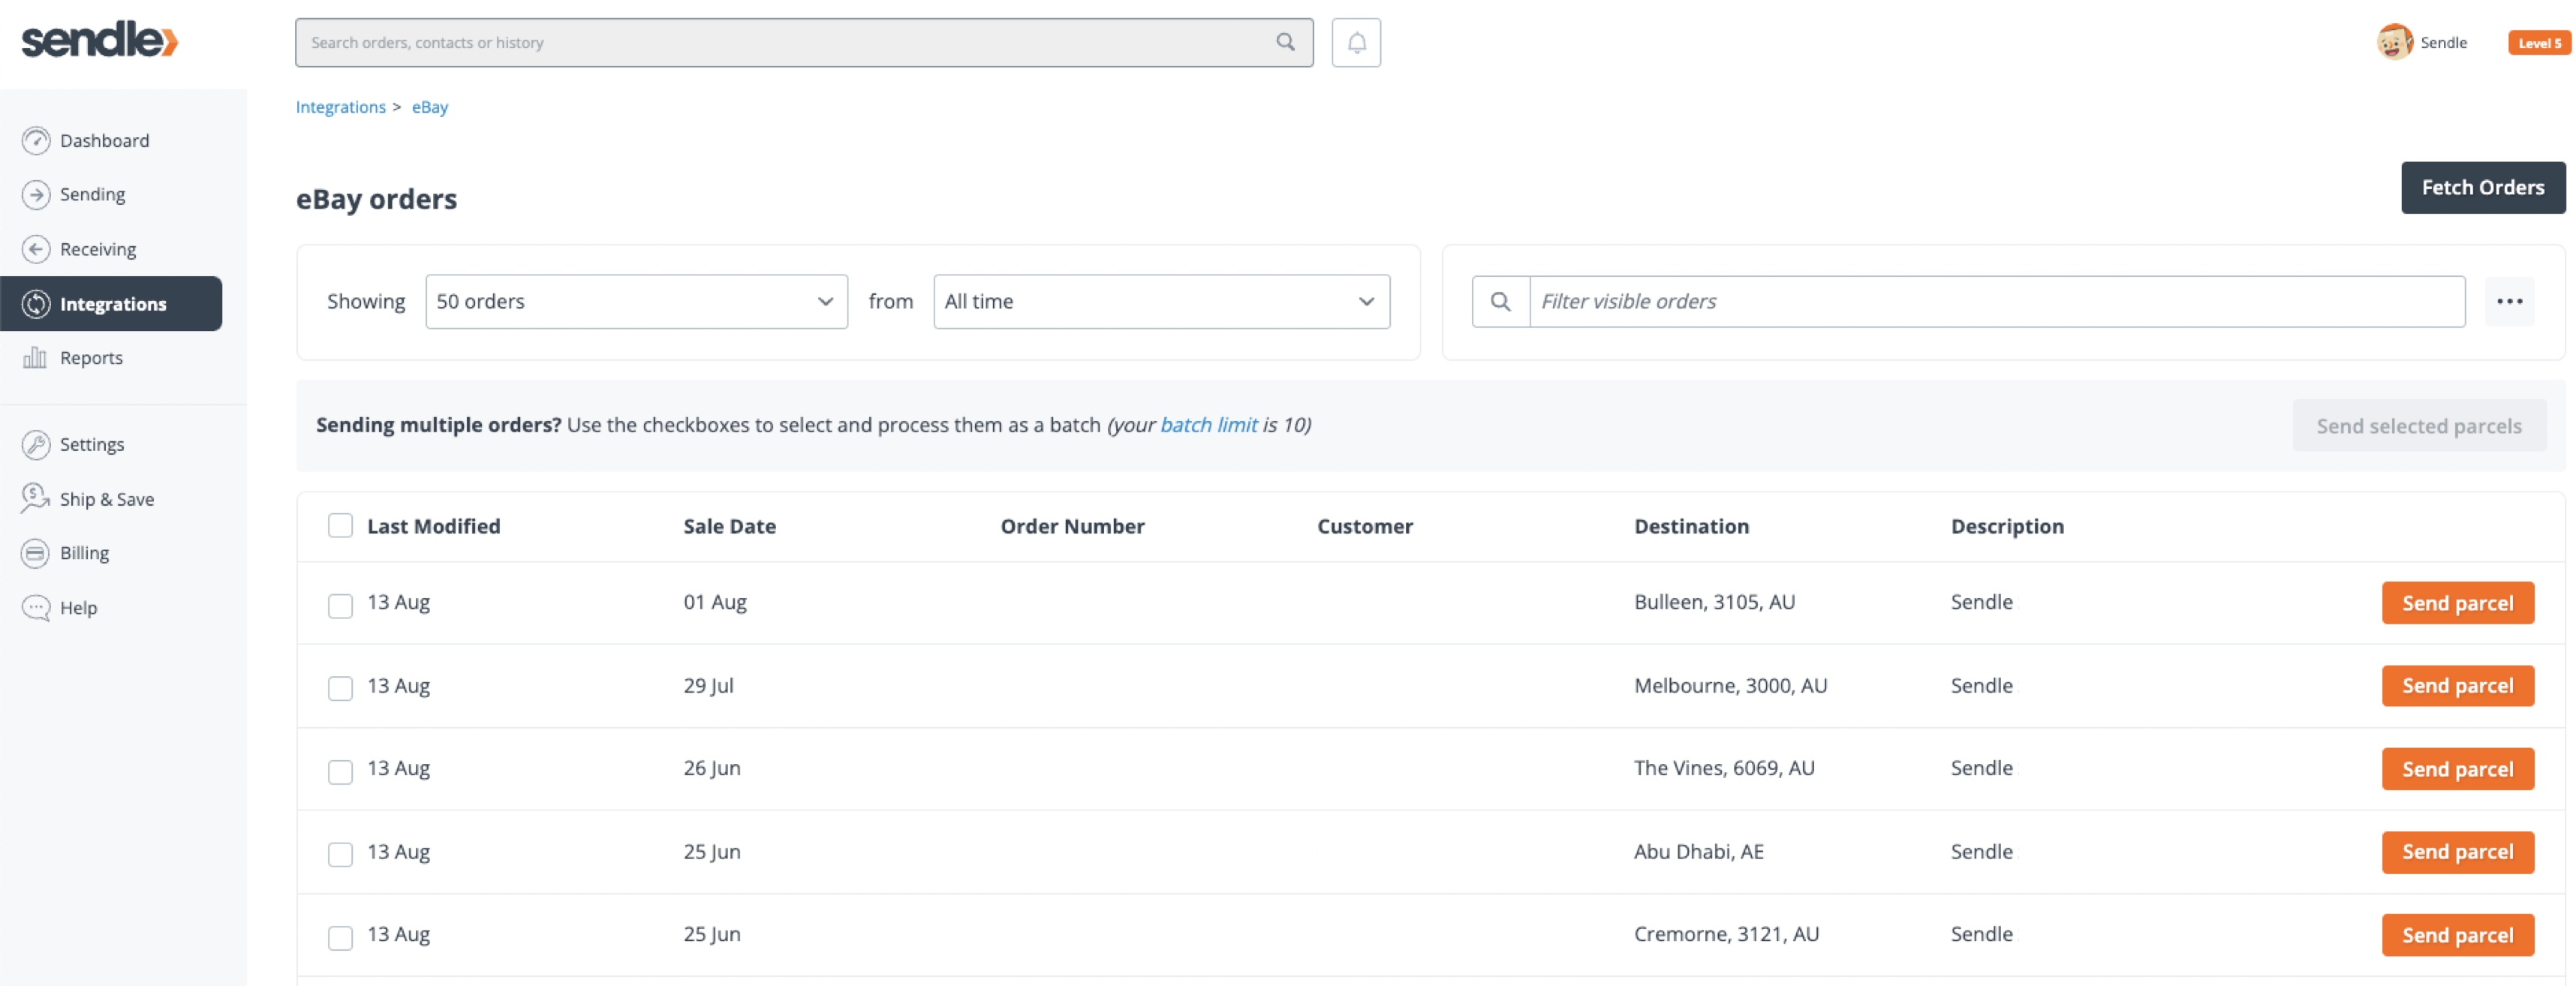
Task: Send parcel for the Melbourne order
Action: point(2457,686)
